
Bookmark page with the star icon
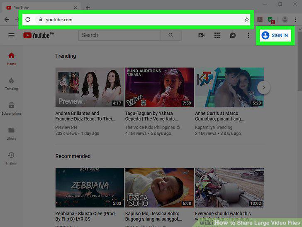(247, 20)
